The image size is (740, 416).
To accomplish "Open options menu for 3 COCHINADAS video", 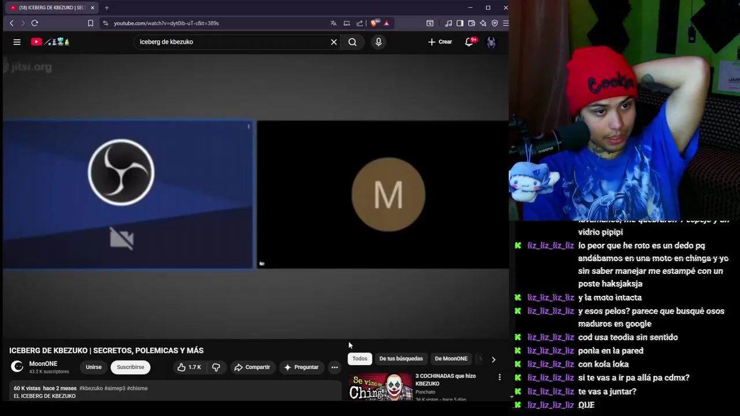I will coord(499,377).
